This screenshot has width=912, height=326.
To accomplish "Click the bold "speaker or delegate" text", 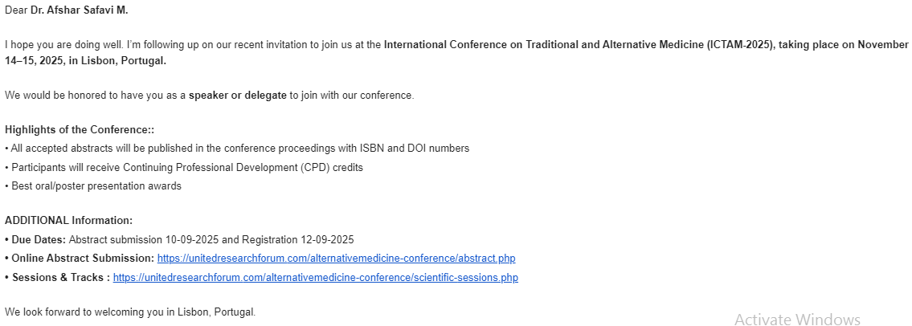I will (x=237, y=96).
